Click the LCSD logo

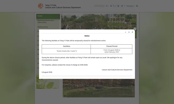pos(41,6)
